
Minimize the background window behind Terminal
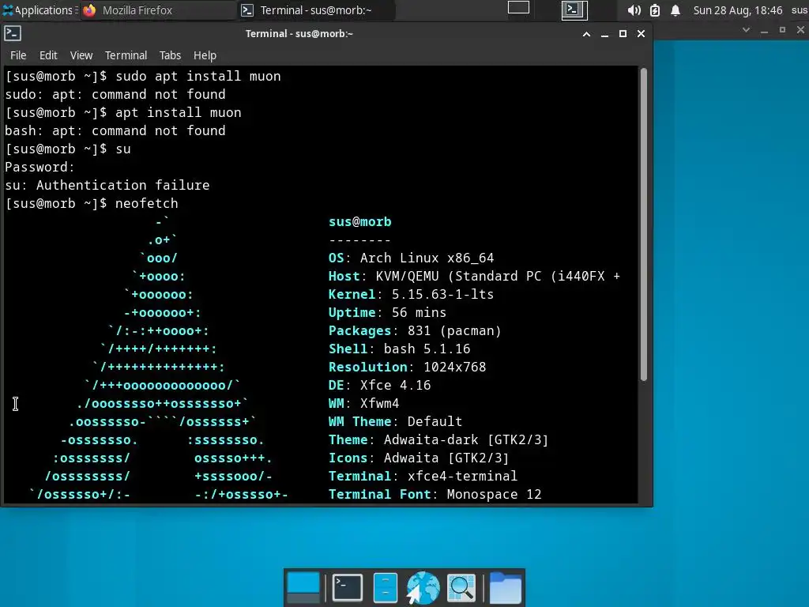tap(764, 31)
